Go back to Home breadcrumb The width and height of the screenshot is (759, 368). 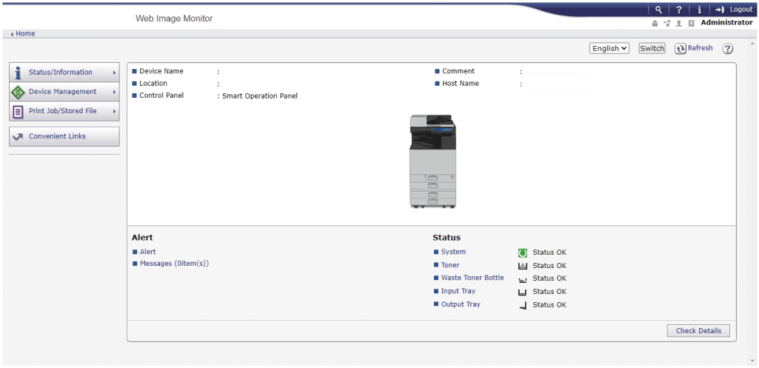click(x=24, y=33)
